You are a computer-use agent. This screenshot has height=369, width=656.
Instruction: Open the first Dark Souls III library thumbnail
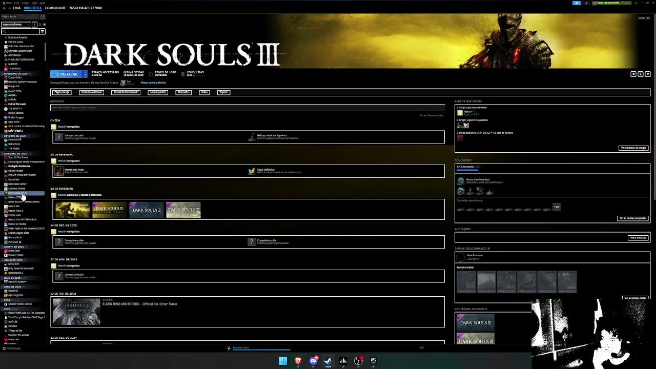tap(72, 210)
